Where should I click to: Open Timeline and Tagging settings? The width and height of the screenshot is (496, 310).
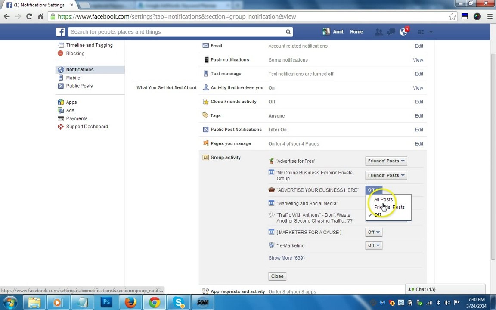[89, 45]
